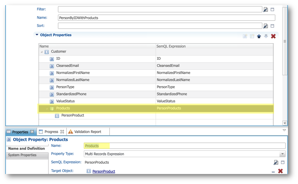Edit the SemQL Expression PersonProducts

[276, 162]
